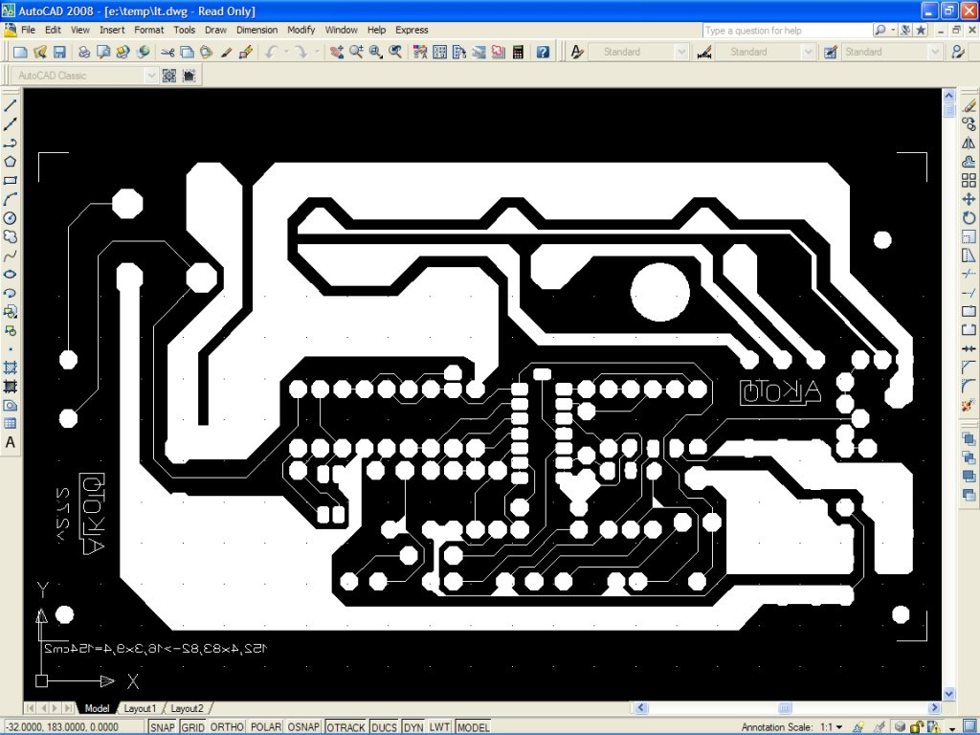Select the Multiline Text tool

pyautogui.click(x=10, y=442)
